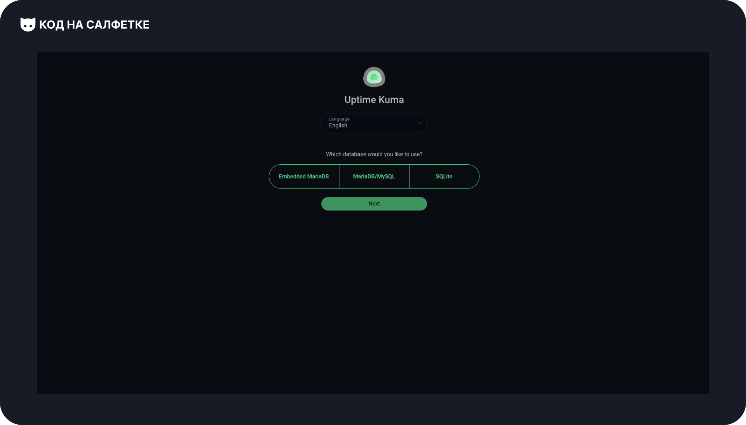The image size is (746, 425).
Task: Click the cat logo icon at the top
Action: (28, 24)
